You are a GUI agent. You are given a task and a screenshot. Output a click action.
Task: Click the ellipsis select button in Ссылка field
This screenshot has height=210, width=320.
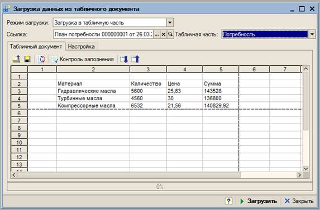click(156, 35)
